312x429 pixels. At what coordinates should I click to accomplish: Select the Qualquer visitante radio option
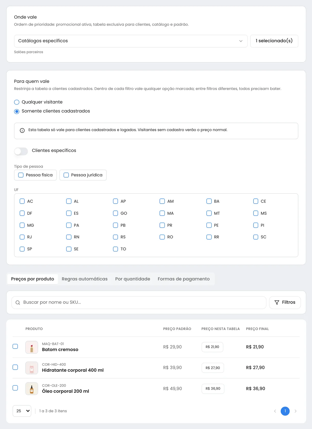(17, 102)
